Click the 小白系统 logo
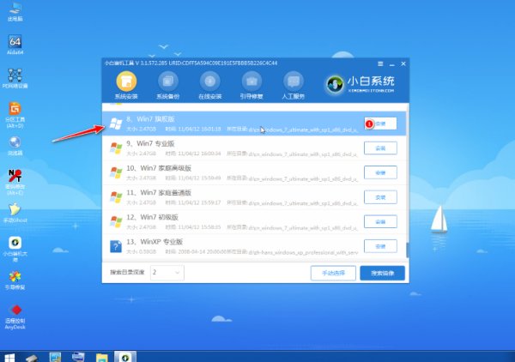This screenshot has width=515, height=362. (x=360, y=84)
